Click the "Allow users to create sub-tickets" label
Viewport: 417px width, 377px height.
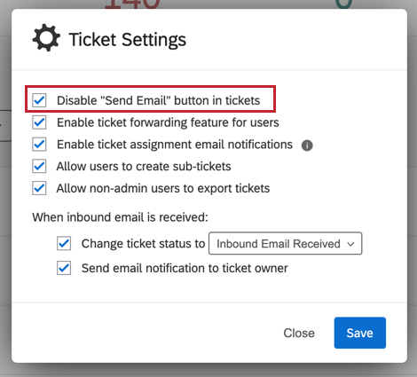click(144, 167)
